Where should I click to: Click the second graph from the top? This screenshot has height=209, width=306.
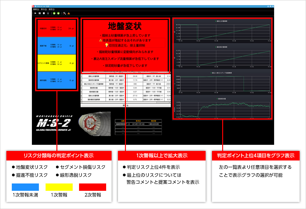[x=222, y=56]
